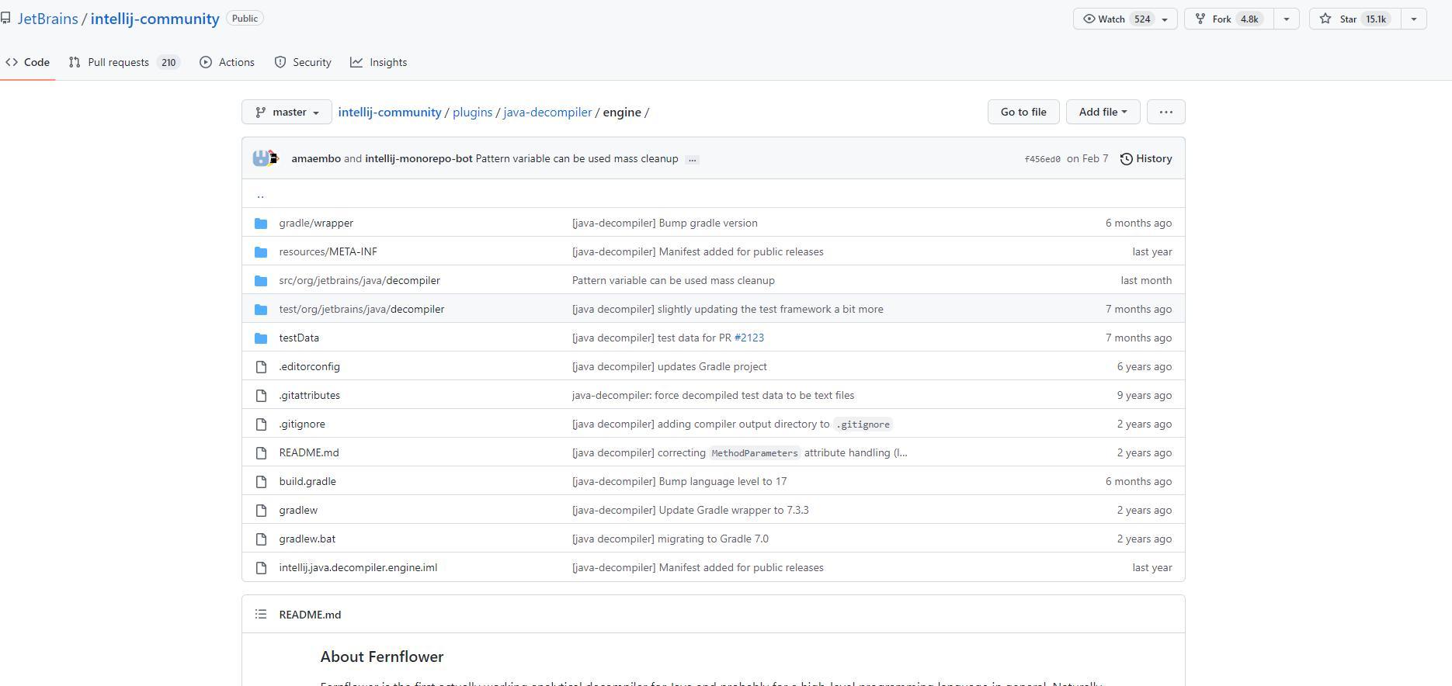Screen dimensions: 1452x686
Task: Open the Pull requests tab
Action: point(124,62)
